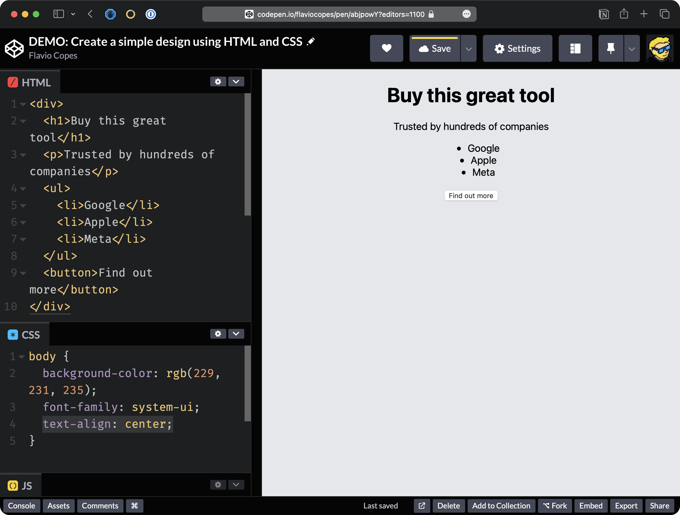Image resolution: width=680 pixels, height=515 pixels.
Task: Click the heart icon to love this pen
Action: [x=386, y=49]
